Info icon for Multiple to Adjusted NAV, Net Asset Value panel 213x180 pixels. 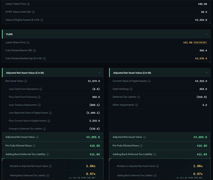50,166
